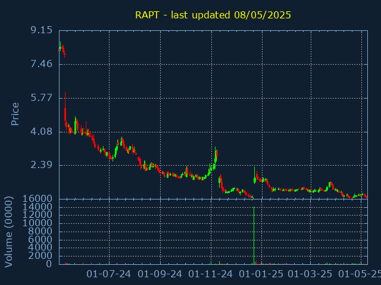
Task: Click the tall red candlestick near 5.77
Action: [x=65, y=110]
